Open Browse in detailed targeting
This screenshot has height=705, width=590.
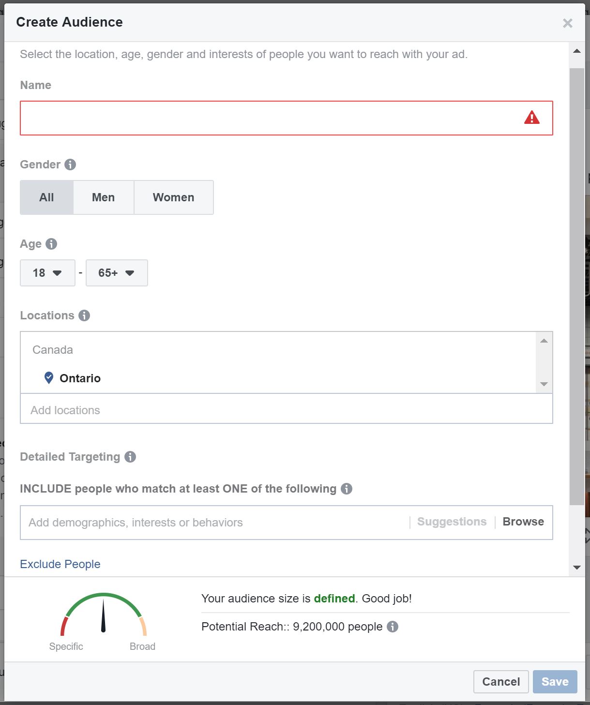coord(523,522)
